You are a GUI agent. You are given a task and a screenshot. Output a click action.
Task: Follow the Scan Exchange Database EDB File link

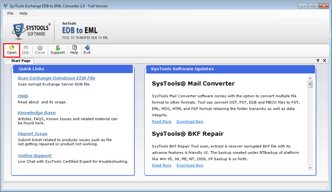click(x=56, y=78)
